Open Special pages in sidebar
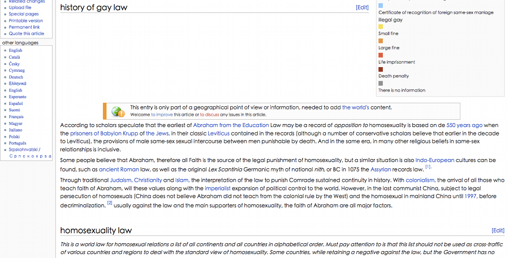 pos(24,14)
